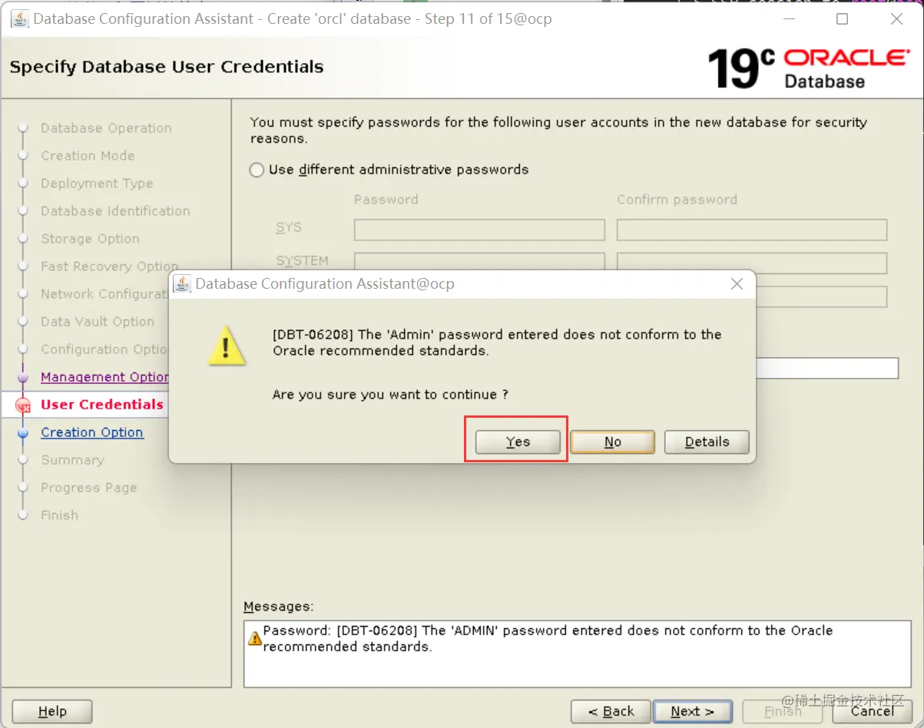
Task: Click the Deployment Type step
Action: point(97,184)
